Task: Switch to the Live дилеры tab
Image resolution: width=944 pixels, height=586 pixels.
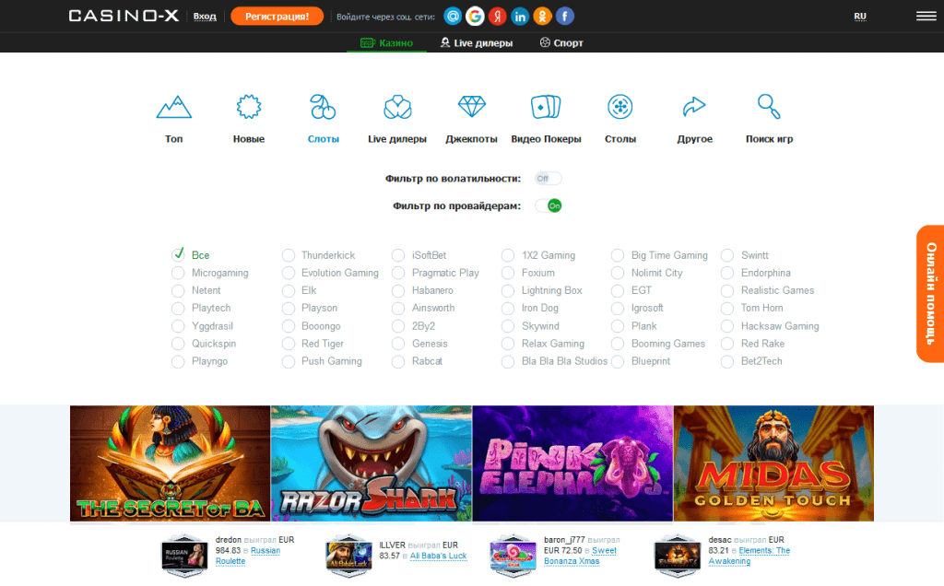Action: tap(477, 42)
